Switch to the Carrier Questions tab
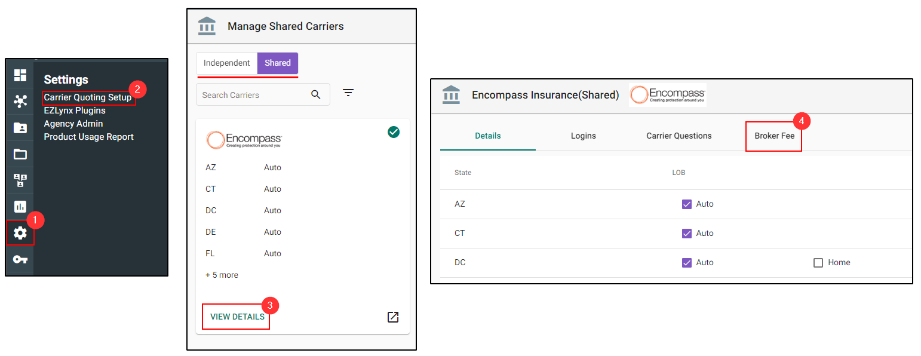The width and height of the screenshot is (921, 356). pos(679,136)
